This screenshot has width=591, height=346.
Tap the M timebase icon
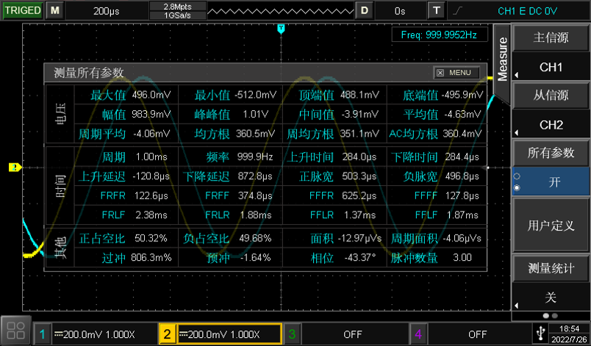tap(56, 11)
